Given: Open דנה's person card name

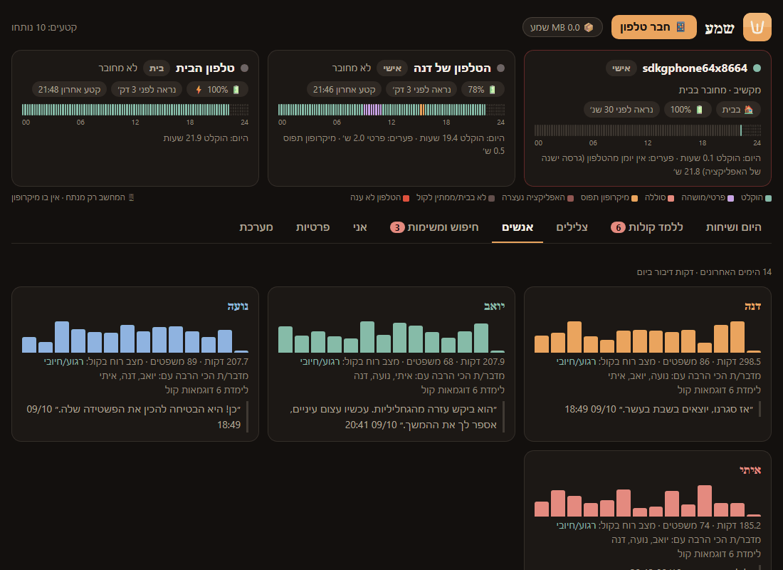Looking at the screenshot, I should click(752, 306).
